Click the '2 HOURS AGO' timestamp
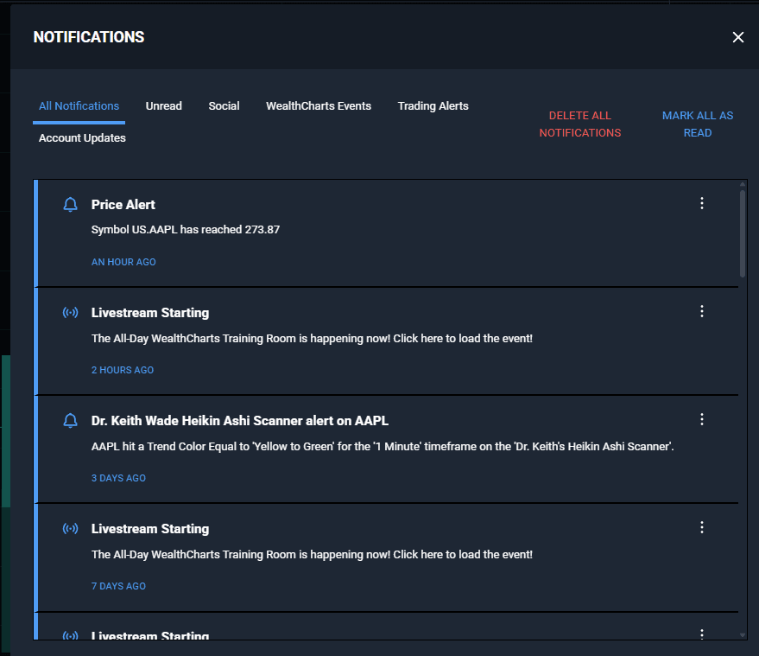 click(123, 370)
